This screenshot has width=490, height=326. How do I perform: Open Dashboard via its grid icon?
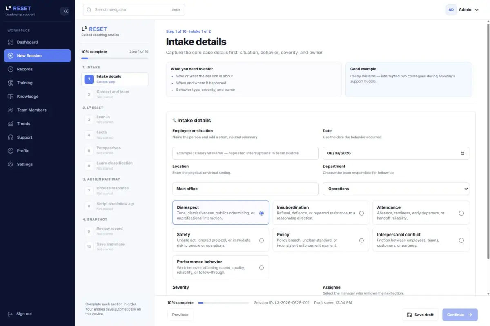coord(10,42)
